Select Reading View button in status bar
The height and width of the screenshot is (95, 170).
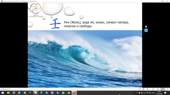click(x=163, y=89)
